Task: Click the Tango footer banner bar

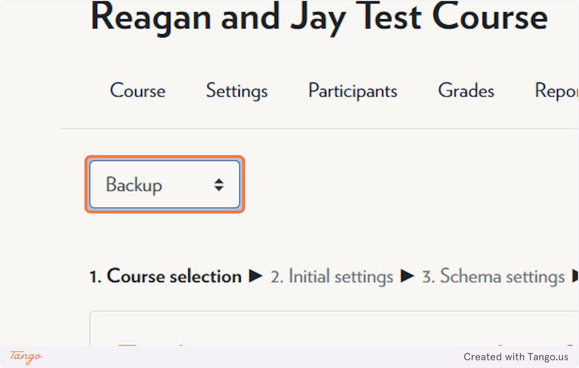Action: [289, 357]
